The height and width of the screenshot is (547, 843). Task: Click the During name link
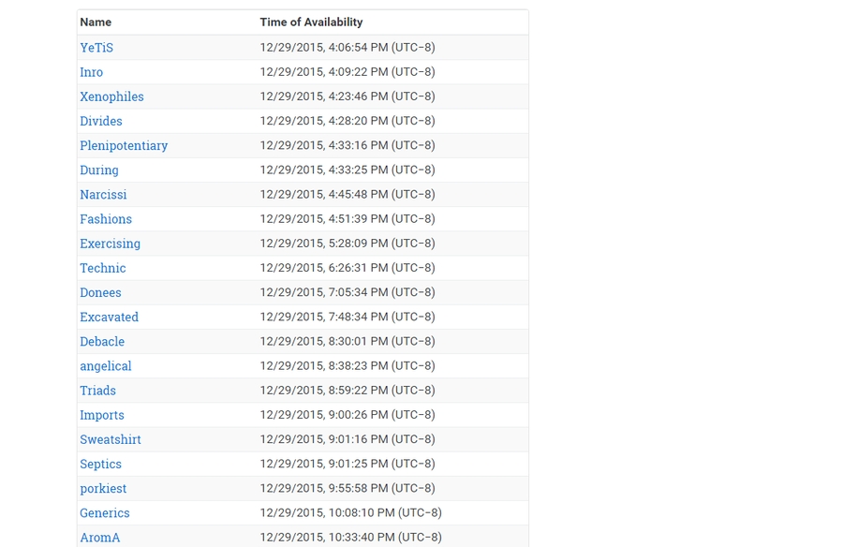click(x=99, y=170)
